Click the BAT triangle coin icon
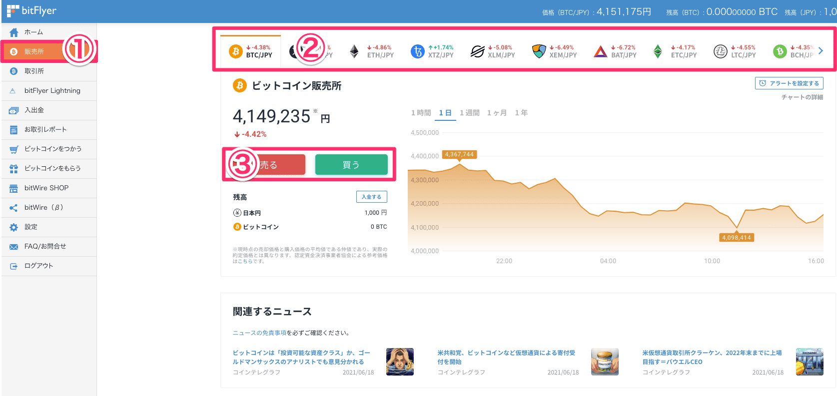Image resolution: width=837 pixels, height=396 pixels. click(x=601, y=51)
